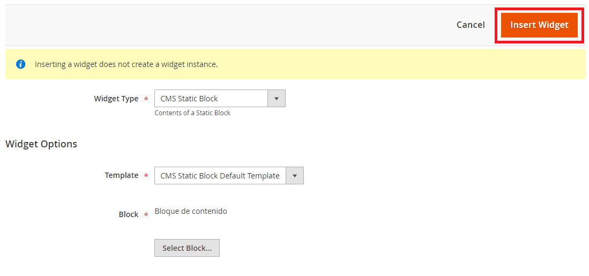Click the required asterisk beside Widget Type
This screenshot has height=276, width=589.
146,100
